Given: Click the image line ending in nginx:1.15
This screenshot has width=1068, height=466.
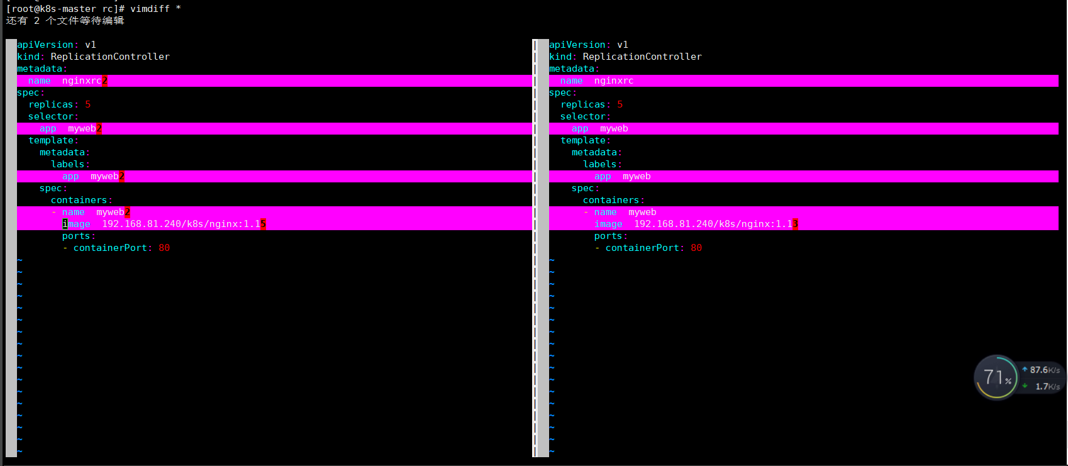Looking at the screenshot, I should [x=274, y=224].
